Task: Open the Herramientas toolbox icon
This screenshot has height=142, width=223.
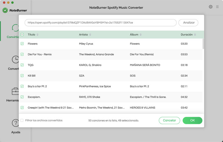Action: [x=15, y=91]
